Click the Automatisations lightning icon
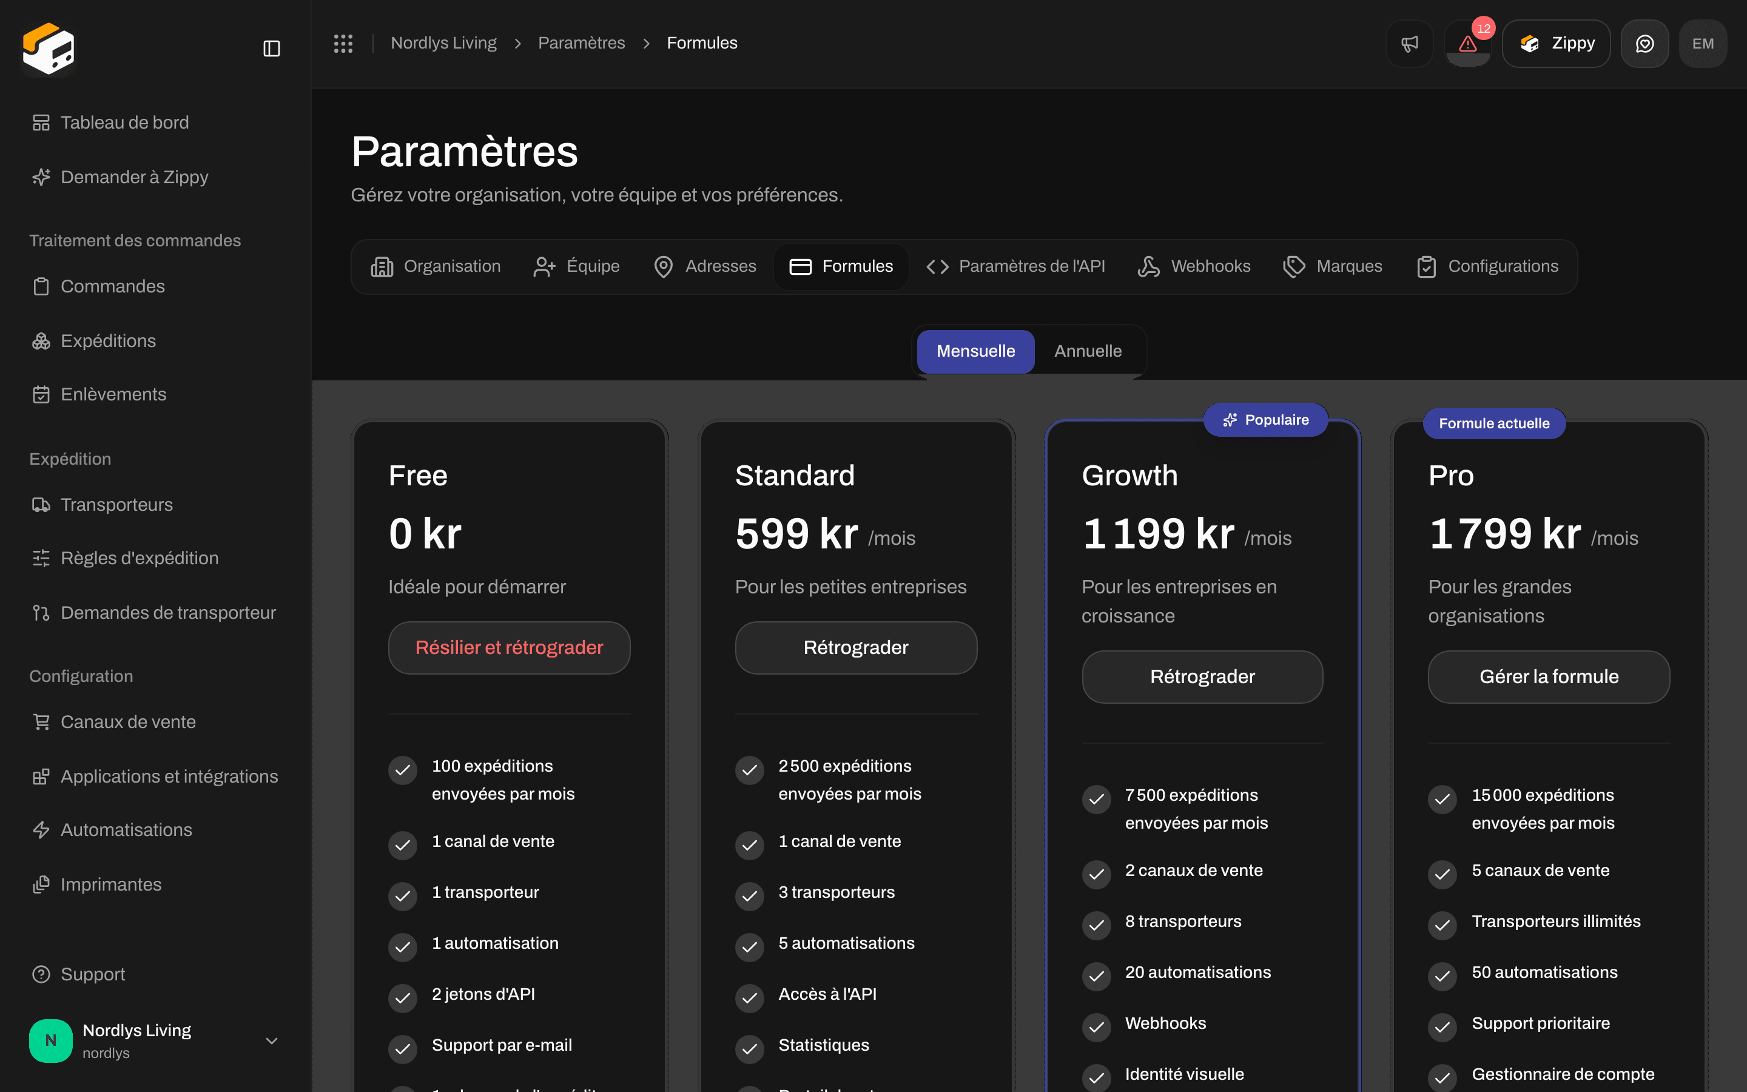Screen dimensions: 1747x1092 (41, 830)
